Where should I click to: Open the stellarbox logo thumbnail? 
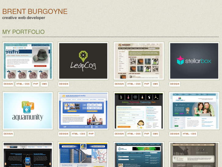coord(194,61)
